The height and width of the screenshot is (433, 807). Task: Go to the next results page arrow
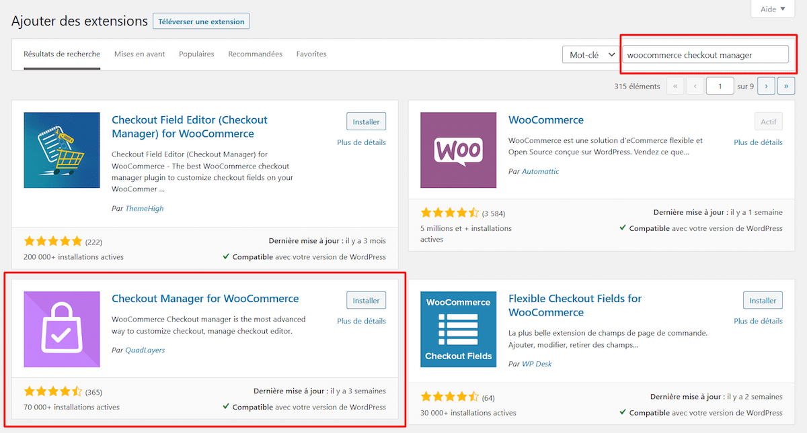click(x=766, y=86)
